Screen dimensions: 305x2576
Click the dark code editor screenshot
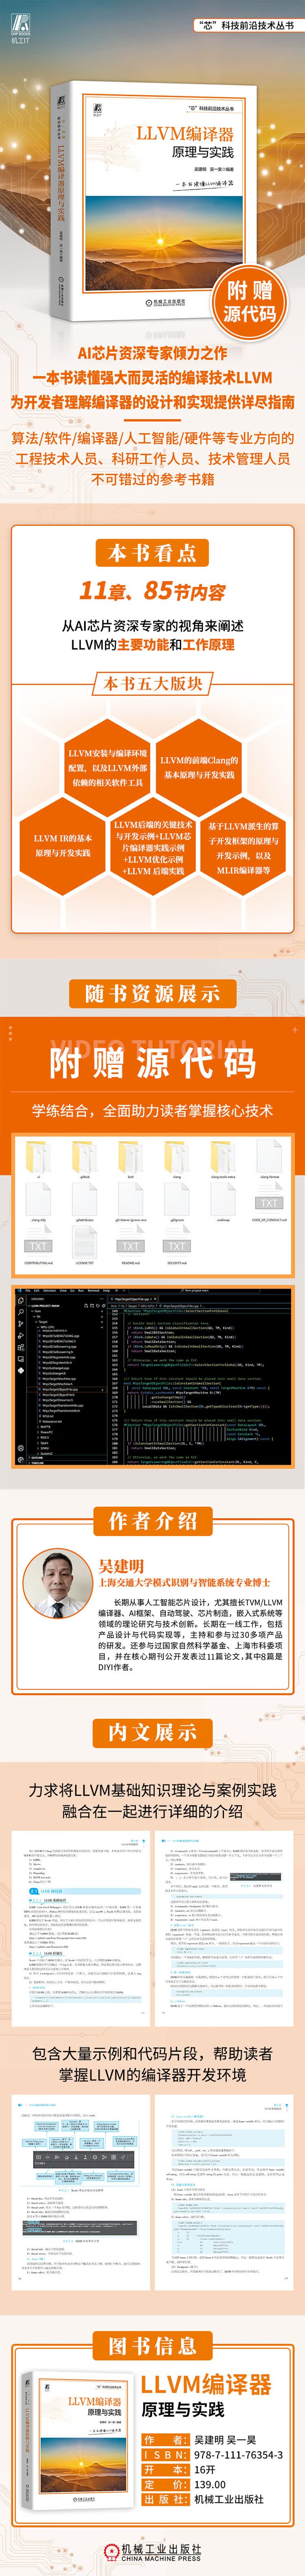click(x=153, y=1378)
